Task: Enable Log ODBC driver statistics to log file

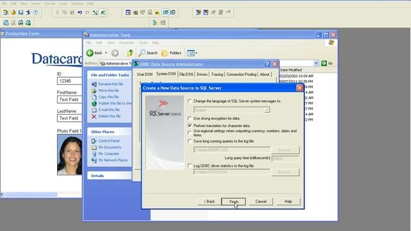Action: [x=189, y=166]
